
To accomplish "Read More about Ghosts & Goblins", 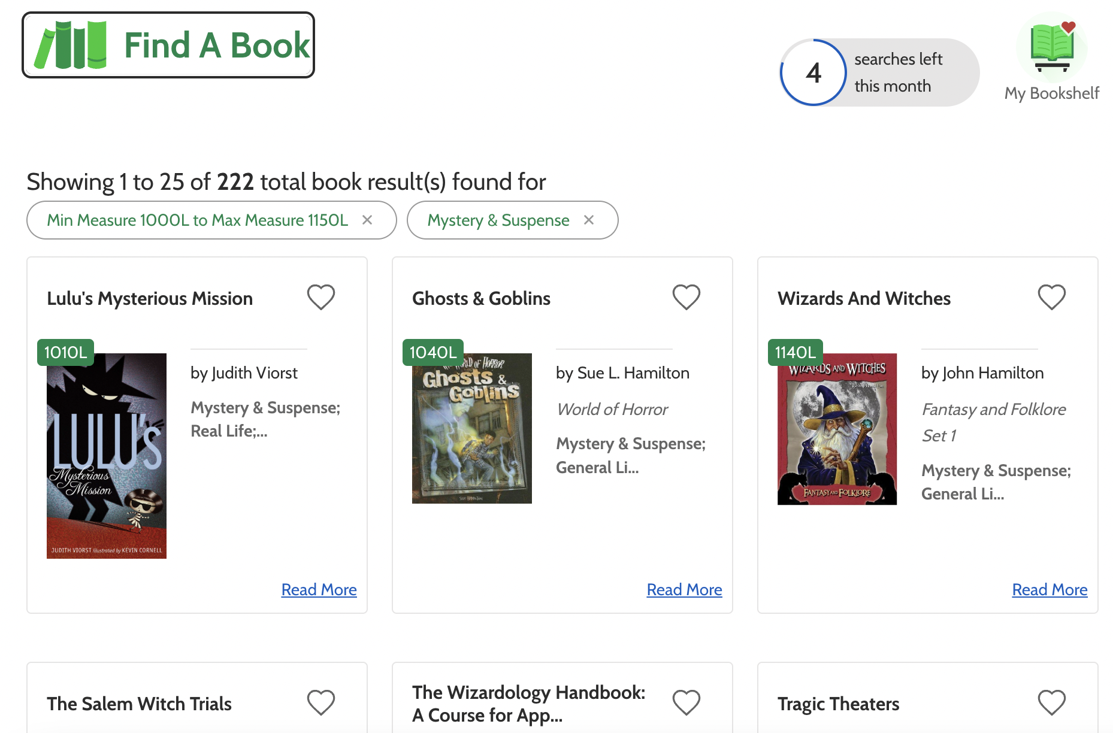I will 685,589.
